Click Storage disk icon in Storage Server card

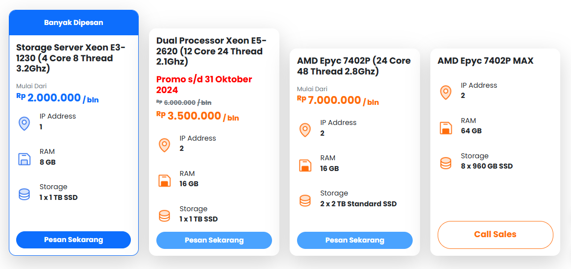24,194
